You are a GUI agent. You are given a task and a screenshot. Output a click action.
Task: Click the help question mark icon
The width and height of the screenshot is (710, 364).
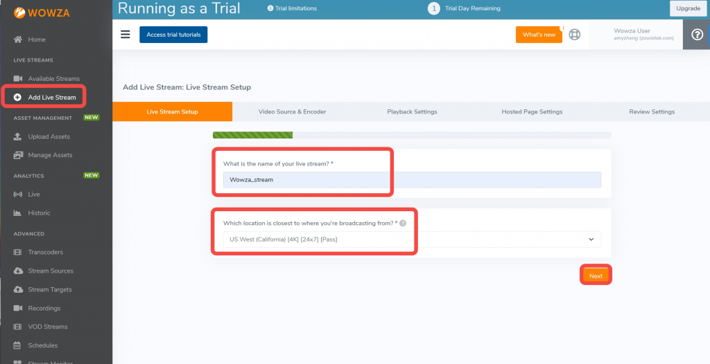coord(697,35)
